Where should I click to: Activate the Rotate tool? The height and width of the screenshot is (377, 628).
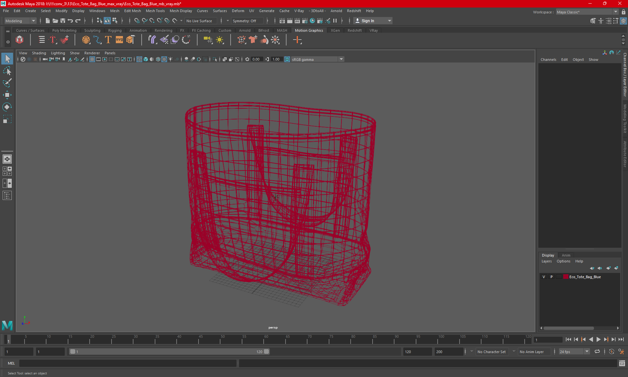pyautogui.click(x=7, y=107)
